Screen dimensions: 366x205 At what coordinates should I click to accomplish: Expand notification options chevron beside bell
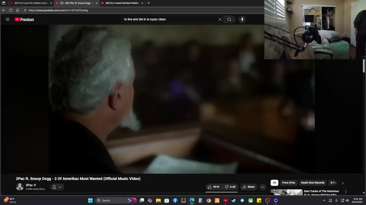60,187
